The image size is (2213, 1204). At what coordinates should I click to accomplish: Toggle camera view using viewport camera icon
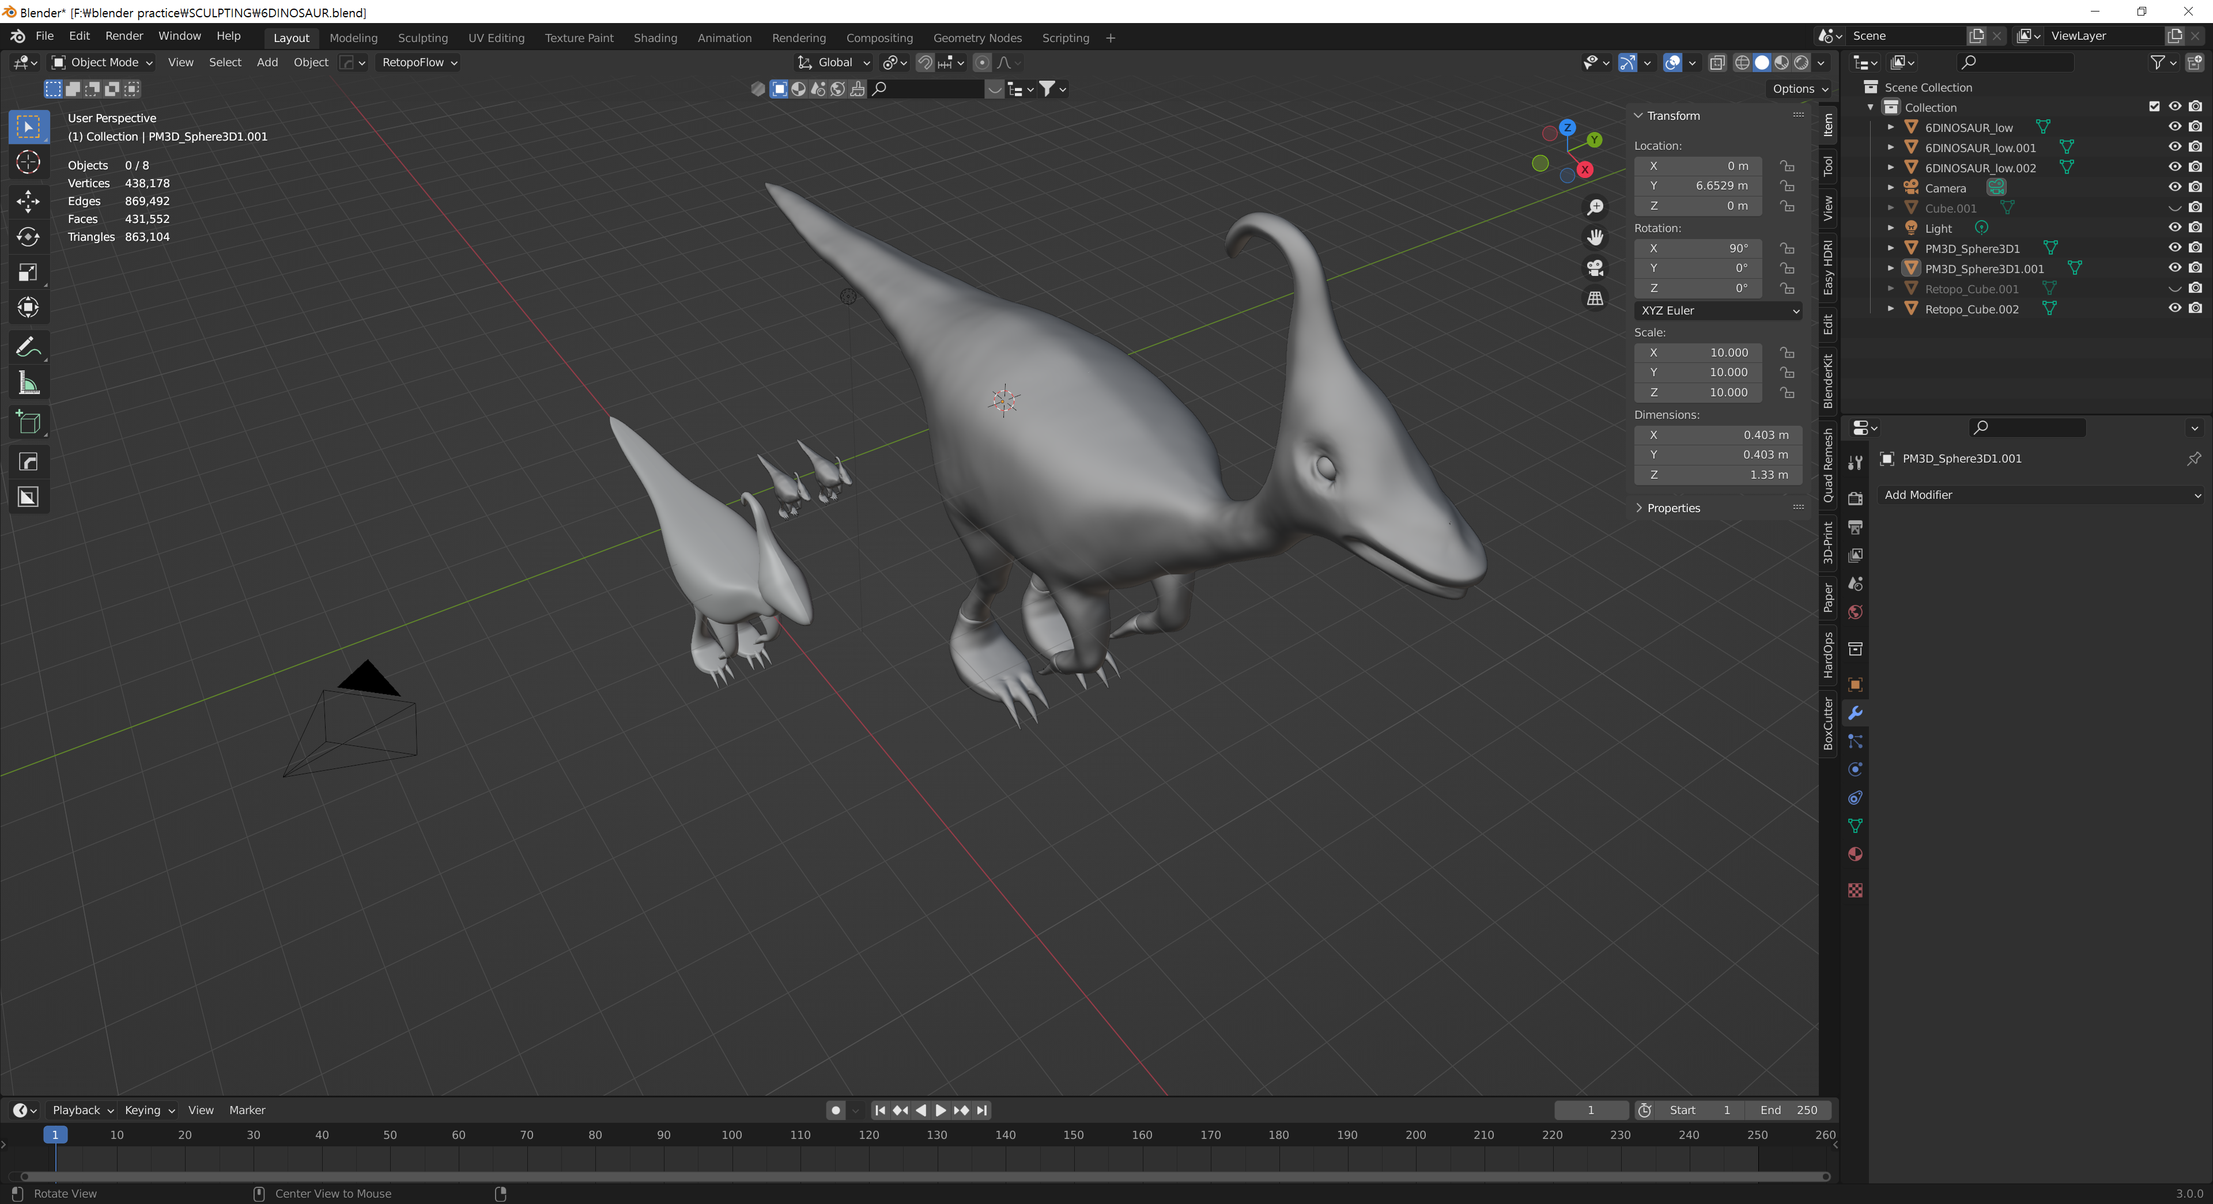[1595, 268]
